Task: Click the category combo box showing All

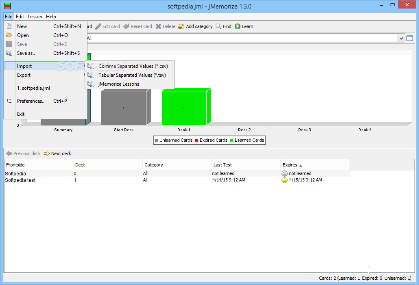Action: pyautogui.click(x=245, y=38)
